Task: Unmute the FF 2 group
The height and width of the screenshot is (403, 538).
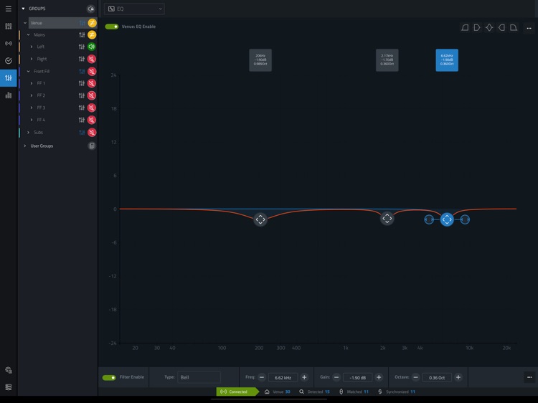Action: click(92, 95)
